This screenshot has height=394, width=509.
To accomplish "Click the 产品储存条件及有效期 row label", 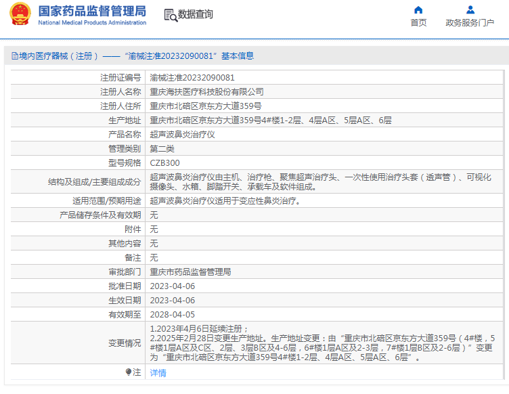I will click(100, 215).
